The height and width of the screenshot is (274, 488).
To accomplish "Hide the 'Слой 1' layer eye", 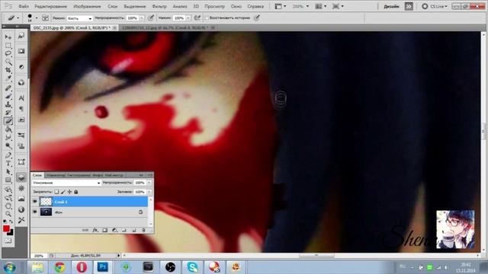I will (x=35, y=202).
